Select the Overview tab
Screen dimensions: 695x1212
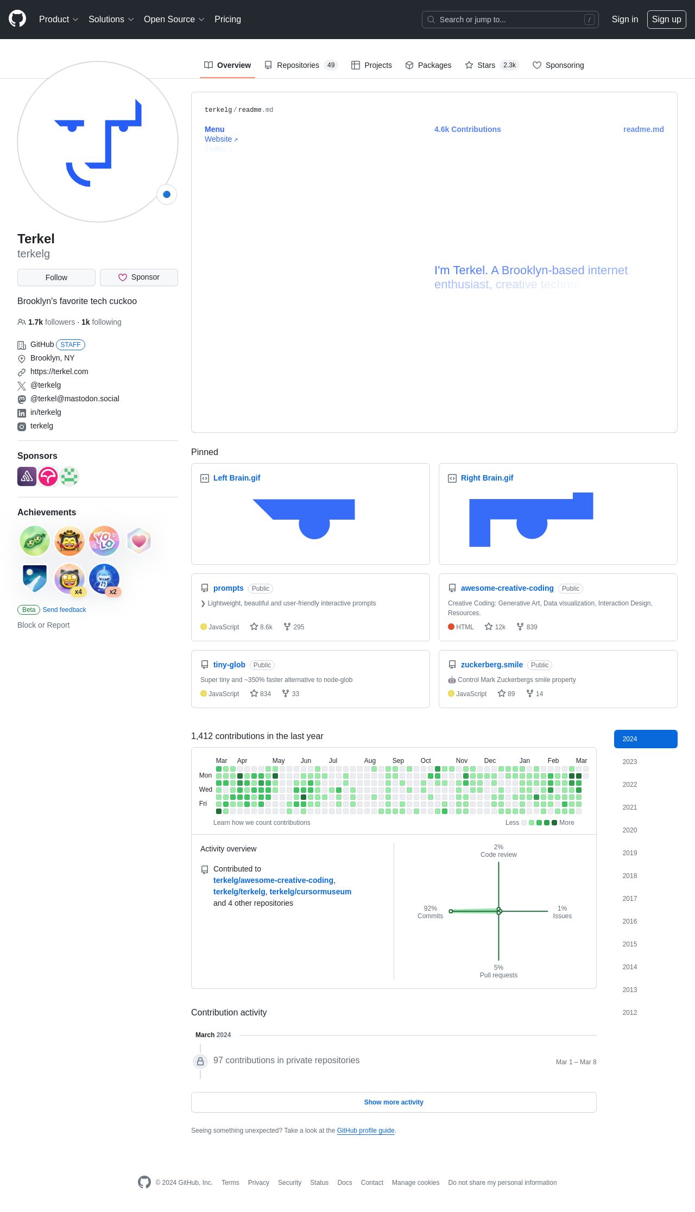pos(228,65)
